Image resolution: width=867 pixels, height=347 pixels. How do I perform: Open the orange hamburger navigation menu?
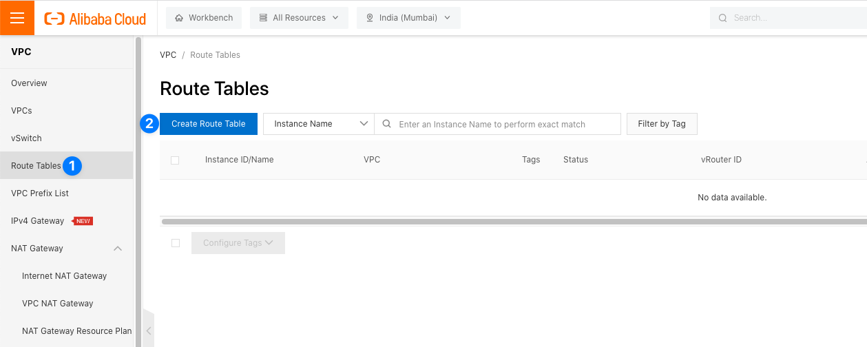(x=17, y=18)
